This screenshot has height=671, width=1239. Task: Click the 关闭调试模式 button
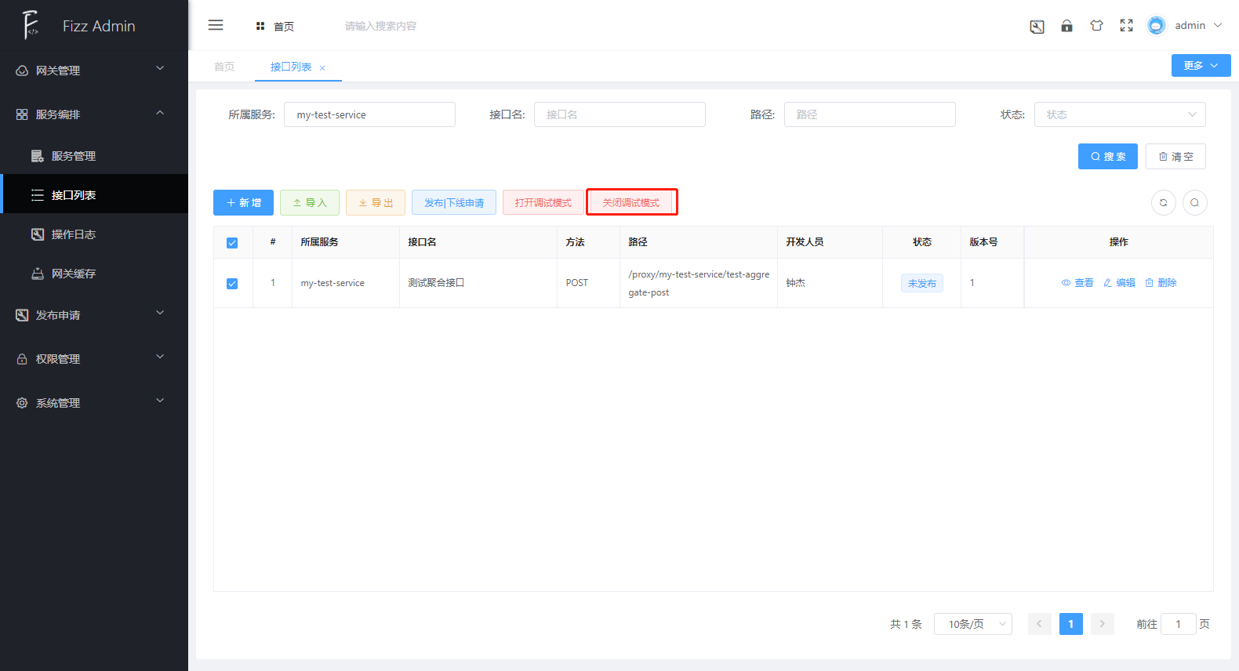pyautogui.click(x=631, y=202)
